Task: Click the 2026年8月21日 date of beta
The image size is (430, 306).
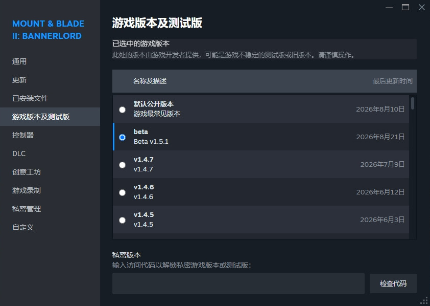Action: (380, 137)
